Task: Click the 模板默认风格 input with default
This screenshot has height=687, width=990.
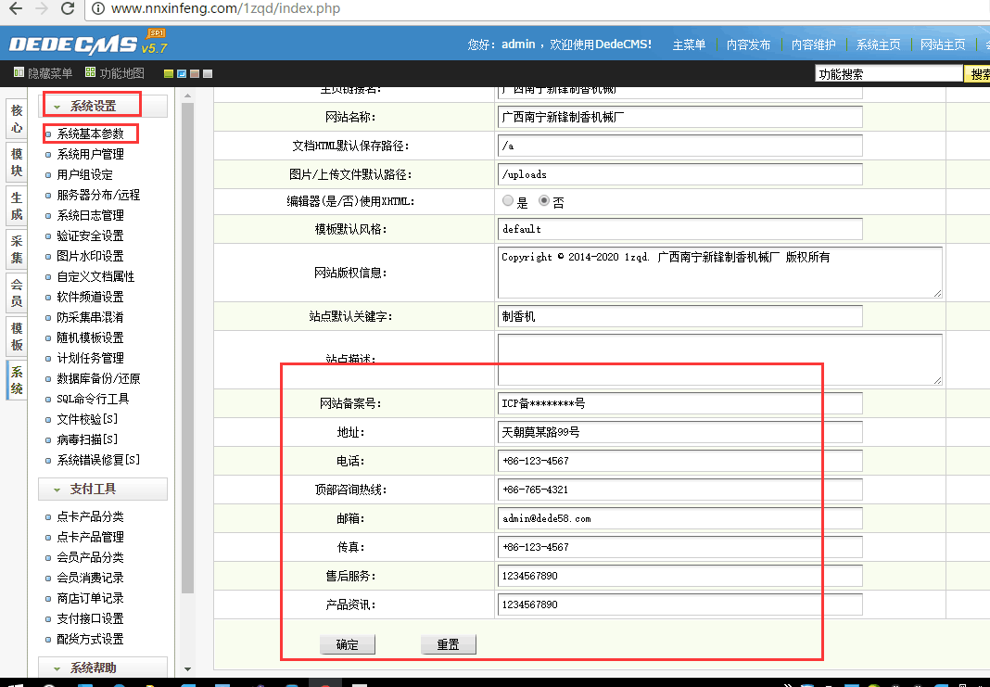Action: click(680, 229)
